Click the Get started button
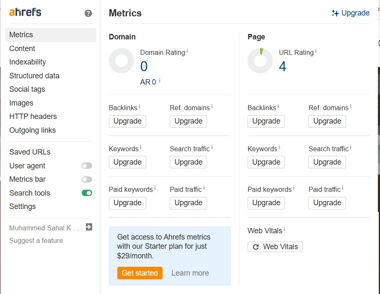380x294 pixels. pos(140,273)
